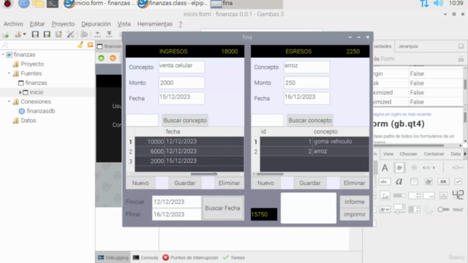Select the ComboBox control in the toolbox
468x263 pixels.
click(385, 210)
